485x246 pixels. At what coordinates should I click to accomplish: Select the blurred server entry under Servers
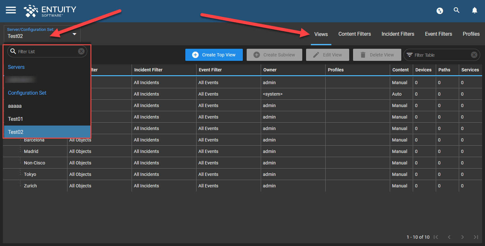(x=47, y=80)
